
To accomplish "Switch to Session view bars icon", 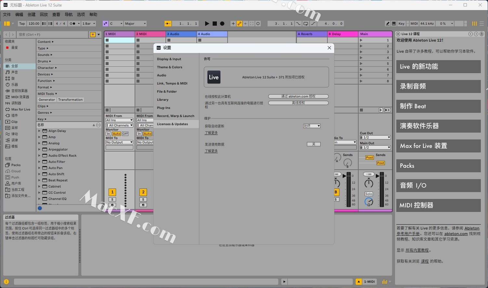I will (x=474, y=23).
